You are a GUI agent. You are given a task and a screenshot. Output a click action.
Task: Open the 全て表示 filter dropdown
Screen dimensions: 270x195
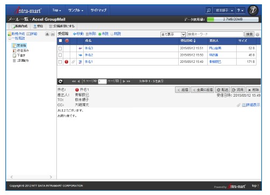point(173,34)
